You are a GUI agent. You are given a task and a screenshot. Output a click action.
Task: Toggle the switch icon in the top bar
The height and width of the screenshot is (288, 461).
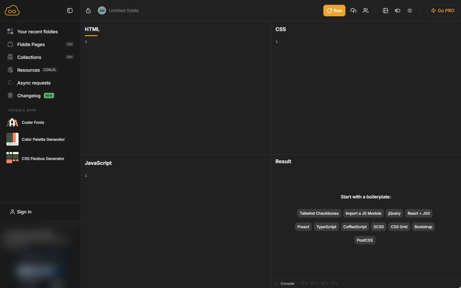point(398,11)
